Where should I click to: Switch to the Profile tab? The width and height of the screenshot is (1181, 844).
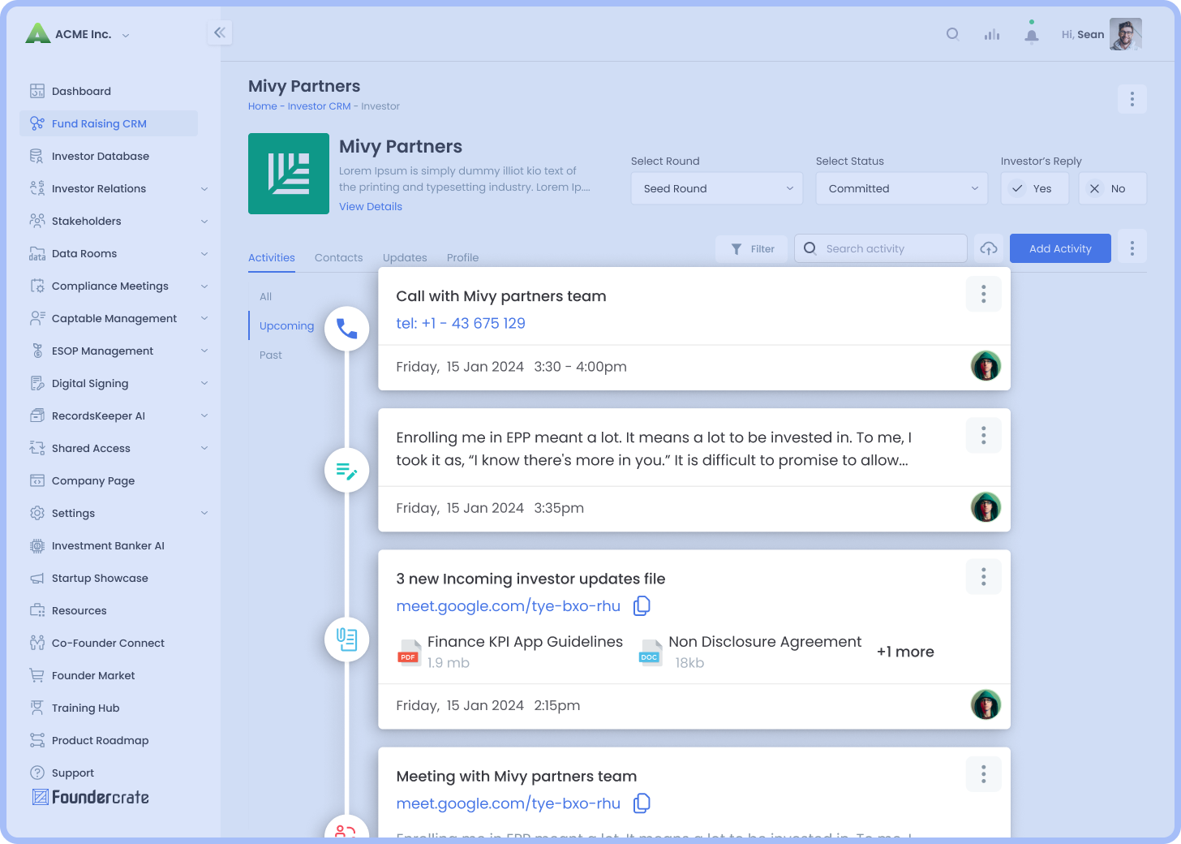(x=462, y=257)
